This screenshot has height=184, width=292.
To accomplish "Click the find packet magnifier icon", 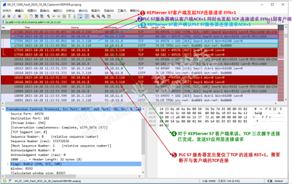I will [49, 16].
